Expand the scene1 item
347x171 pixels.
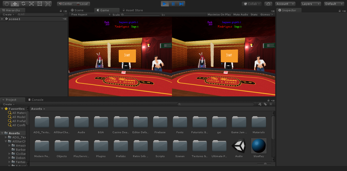(x=2, y=19)
